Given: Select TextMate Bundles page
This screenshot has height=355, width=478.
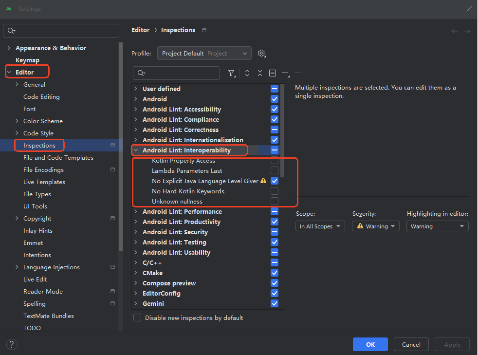Looking at the screenshot, I should click(x=49, y=316).
